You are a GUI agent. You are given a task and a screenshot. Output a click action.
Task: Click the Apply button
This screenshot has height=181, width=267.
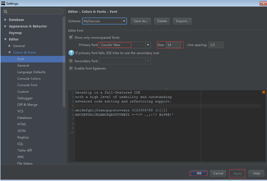click(237, 173)
